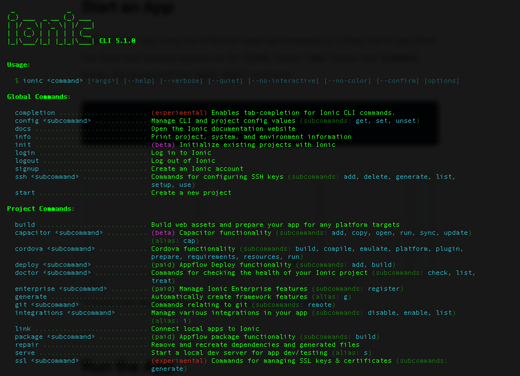Click the capacitor <subcommand> entry
Viewport: 520px width, 376px height.
(x=59, y=233)
